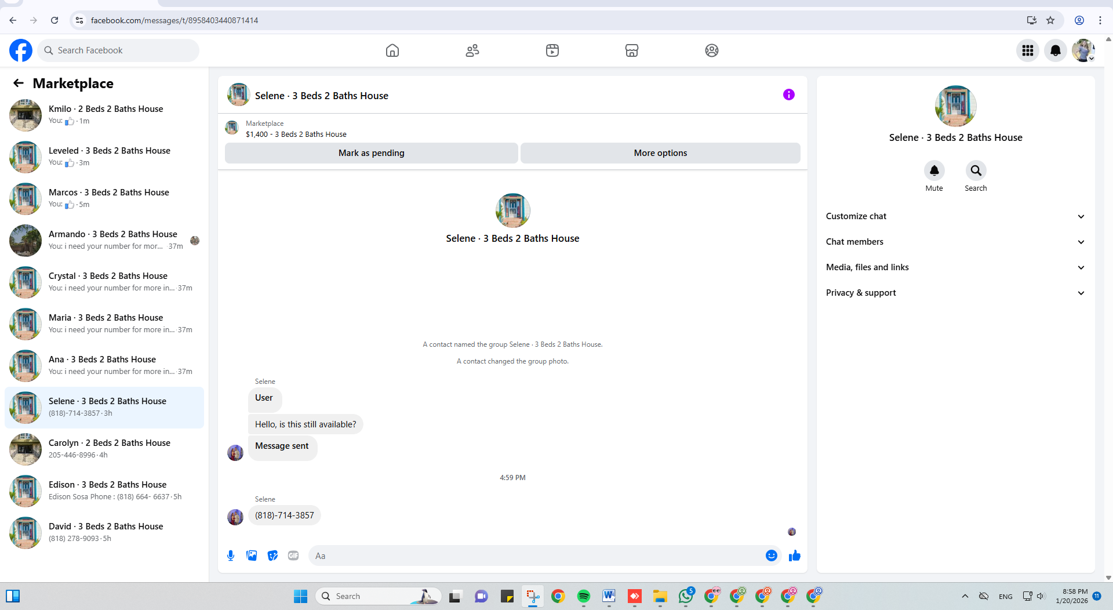Open ENG language indicator in system tray
The image size is (1113, 610).
pos(1006,596)
